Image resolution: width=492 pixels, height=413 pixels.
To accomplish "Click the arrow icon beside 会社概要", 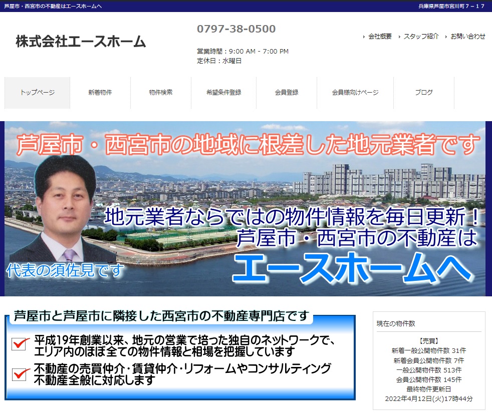I will tap(364, 37).
